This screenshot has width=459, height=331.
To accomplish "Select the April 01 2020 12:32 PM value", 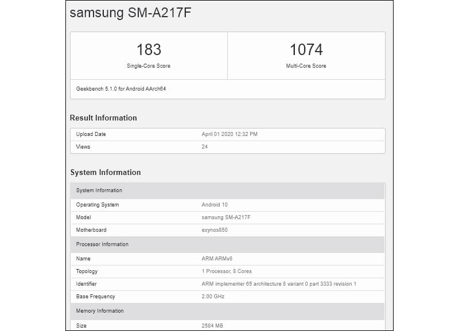I will [229, 134].
